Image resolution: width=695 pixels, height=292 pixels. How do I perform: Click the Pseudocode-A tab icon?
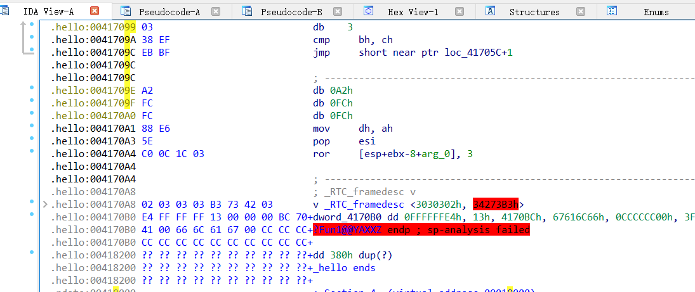(126, 11)
